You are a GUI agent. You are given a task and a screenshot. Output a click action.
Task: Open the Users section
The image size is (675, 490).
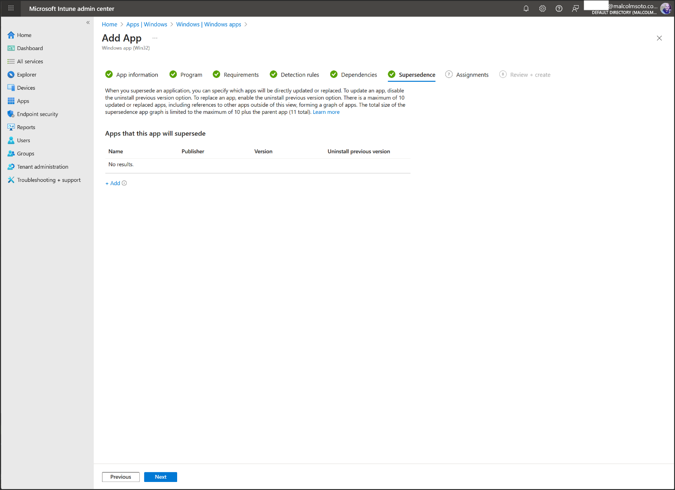click(23, 140)
